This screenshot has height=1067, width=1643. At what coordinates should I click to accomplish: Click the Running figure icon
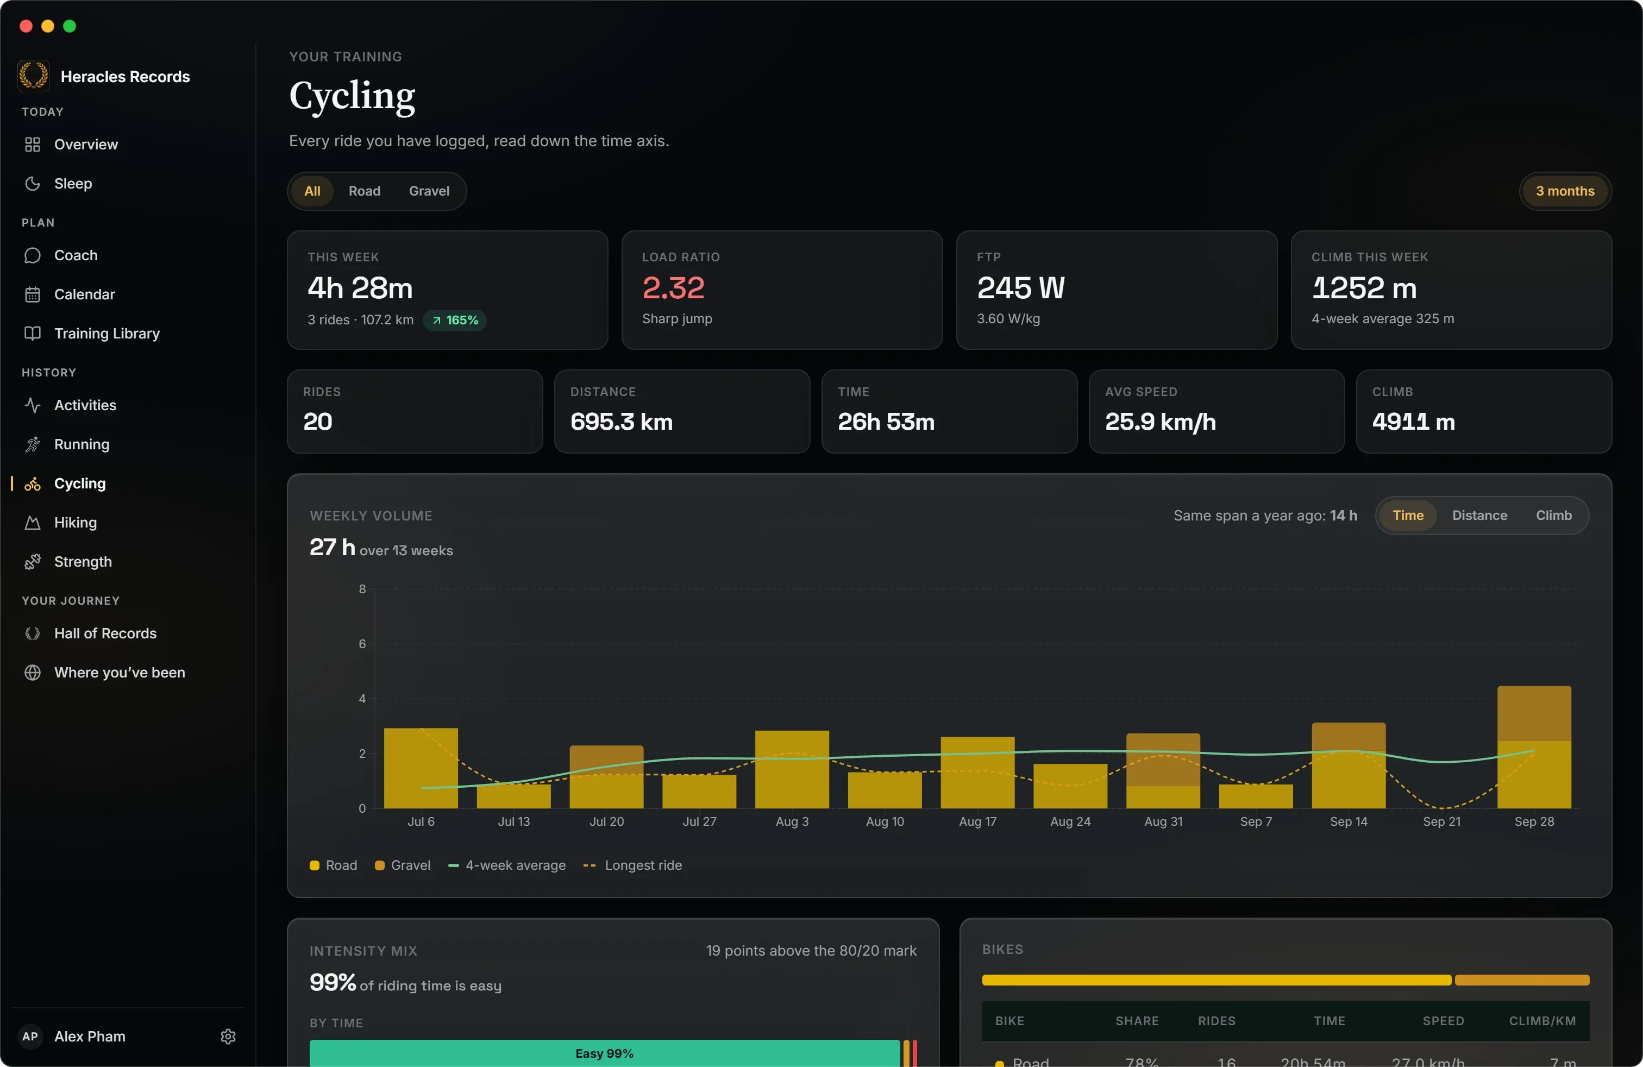point(33,444)
